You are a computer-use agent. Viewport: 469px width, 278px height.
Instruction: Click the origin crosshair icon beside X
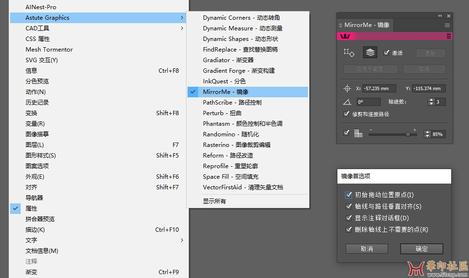[347, 89]
